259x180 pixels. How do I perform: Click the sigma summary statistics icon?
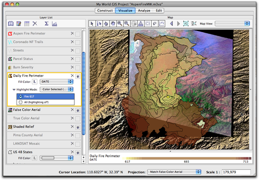coord(47,24)
